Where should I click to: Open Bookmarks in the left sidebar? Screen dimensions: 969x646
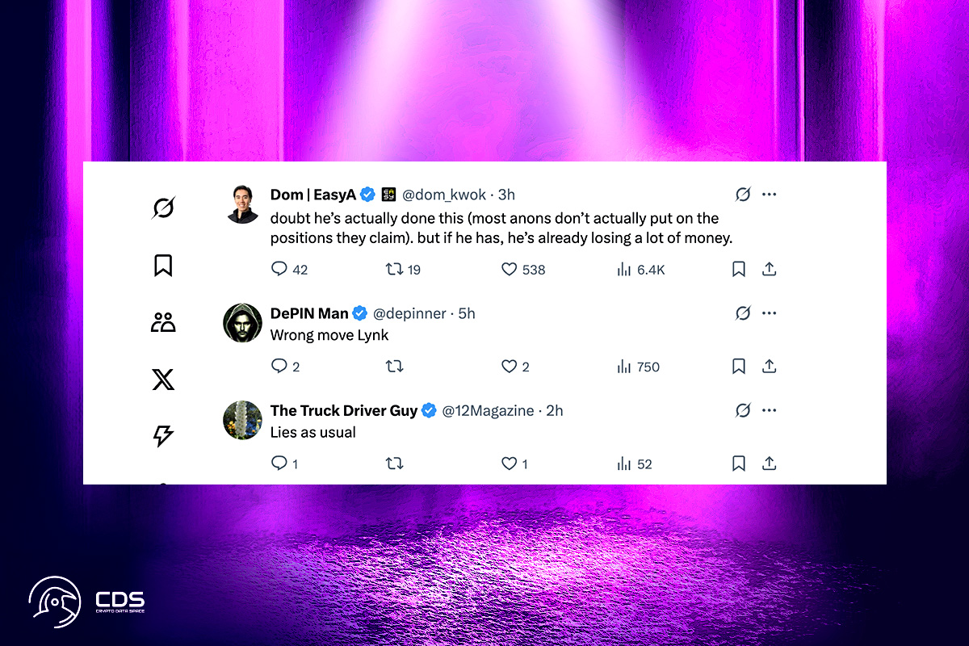pyautogui.click(x=163, y=265)
